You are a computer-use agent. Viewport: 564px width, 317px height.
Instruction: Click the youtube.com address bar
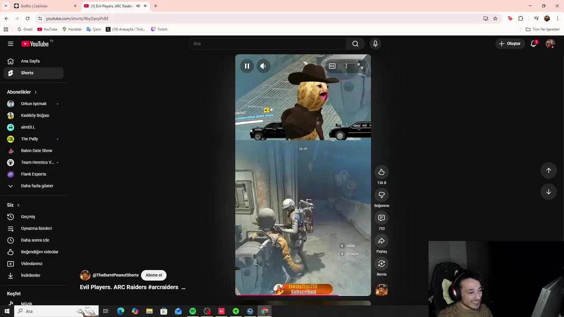click(x=260, y=18)
